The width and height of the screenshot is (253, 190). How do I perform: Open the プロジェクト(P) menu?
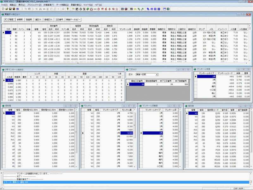click(x=34, y=5)
